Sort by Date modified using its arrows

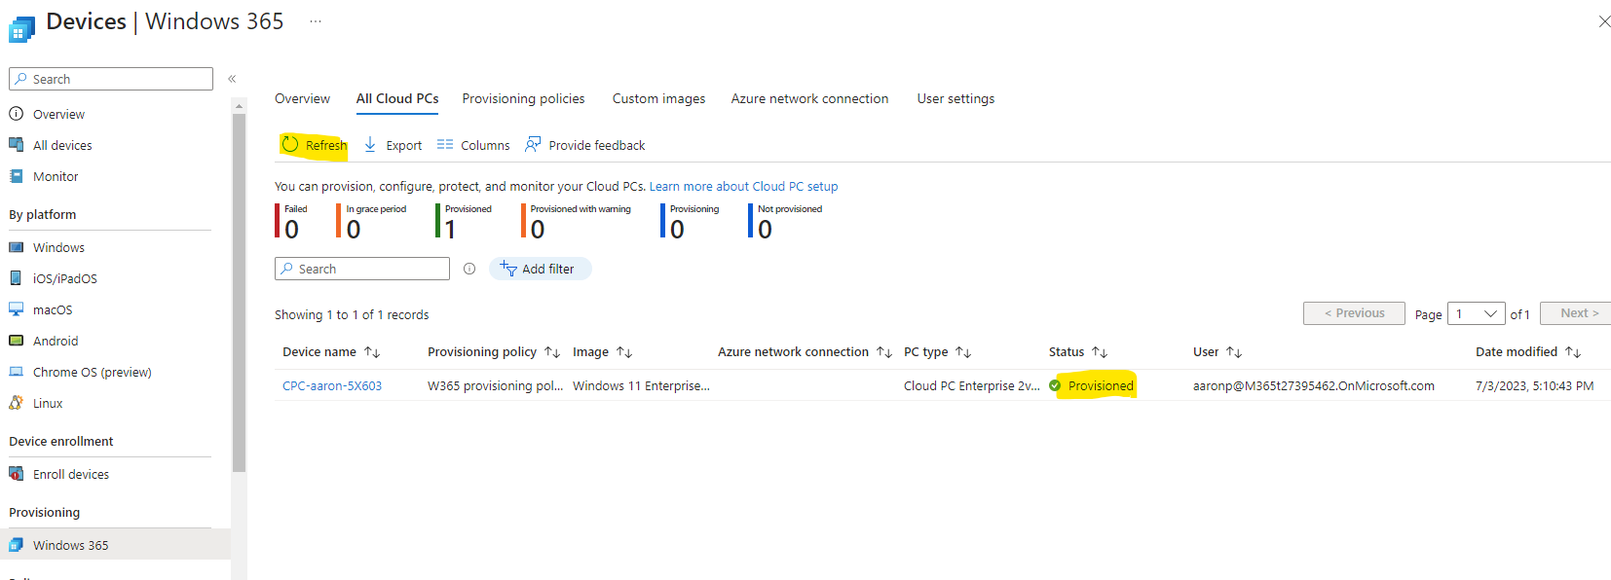tap(1573, 352)
